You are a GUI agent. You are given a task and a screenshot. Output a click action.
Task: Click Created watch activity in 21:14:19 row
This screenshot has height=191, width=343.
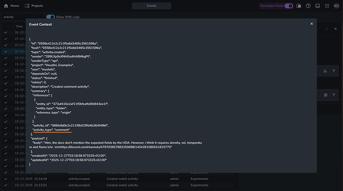pos(122,179)
